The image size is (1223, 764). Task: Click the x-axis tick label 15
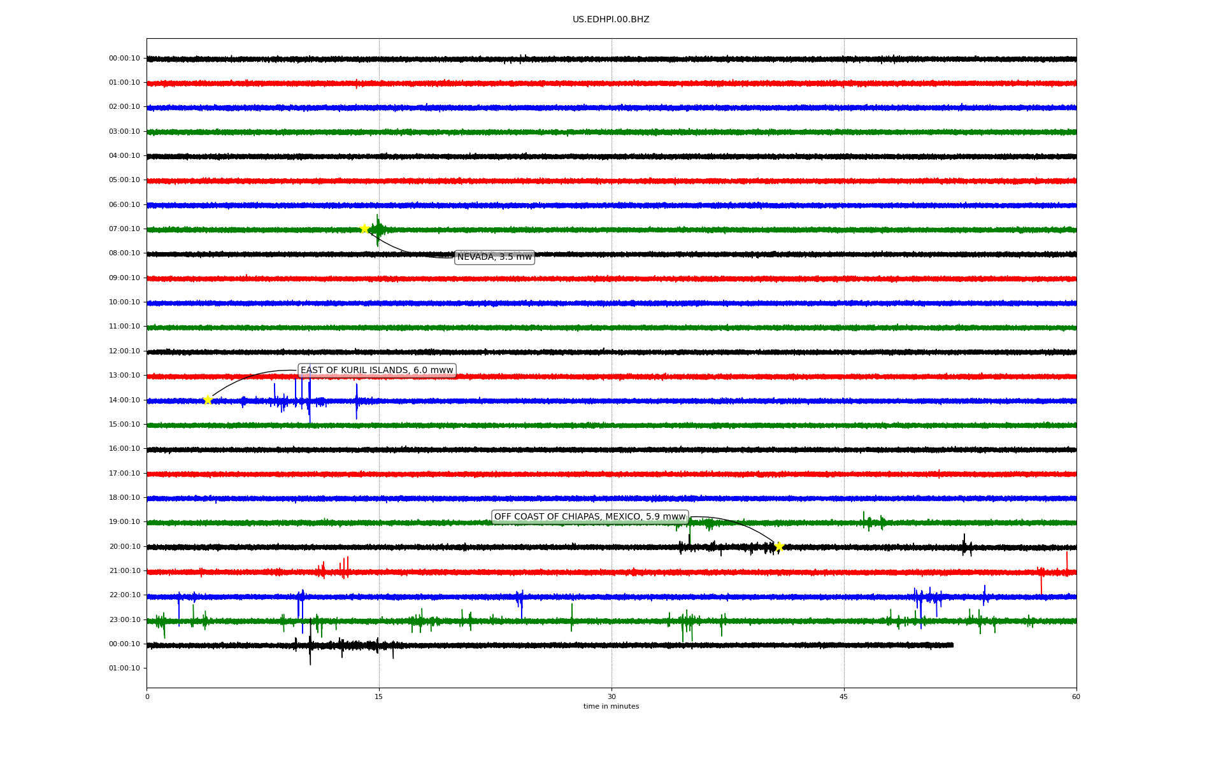tap(379, 697)
